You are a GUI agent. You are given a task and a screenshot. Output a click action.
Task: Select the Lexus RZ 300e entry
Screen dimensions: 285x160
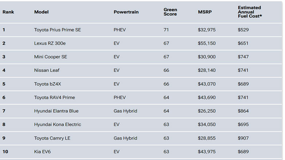click(x=50, y=43)
